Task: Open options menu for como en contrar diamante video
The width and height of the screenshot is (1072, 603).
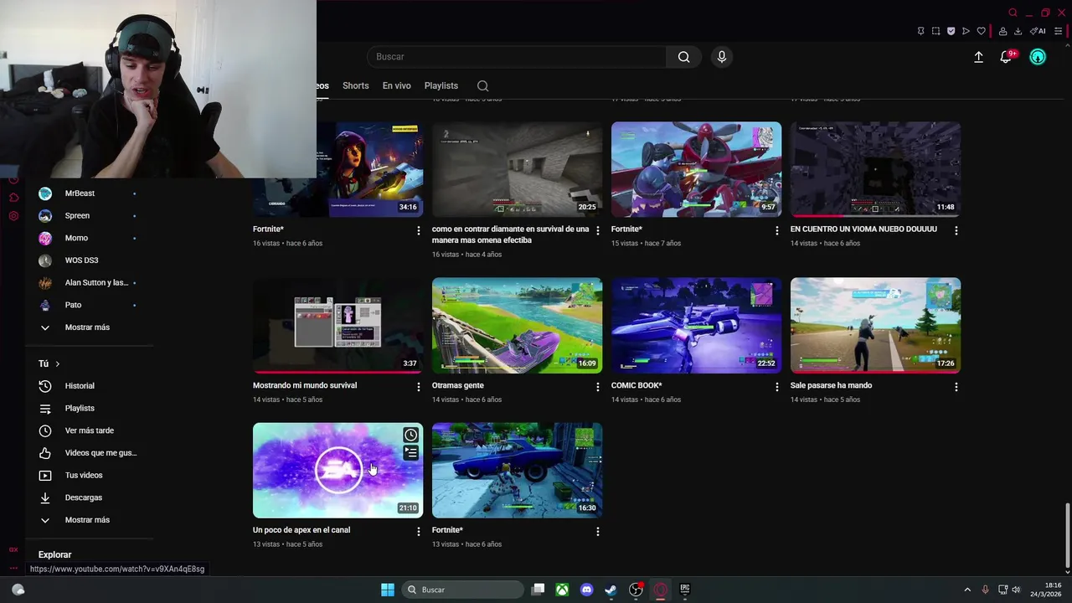Action: pyautogui.click(x=597, y=230)
